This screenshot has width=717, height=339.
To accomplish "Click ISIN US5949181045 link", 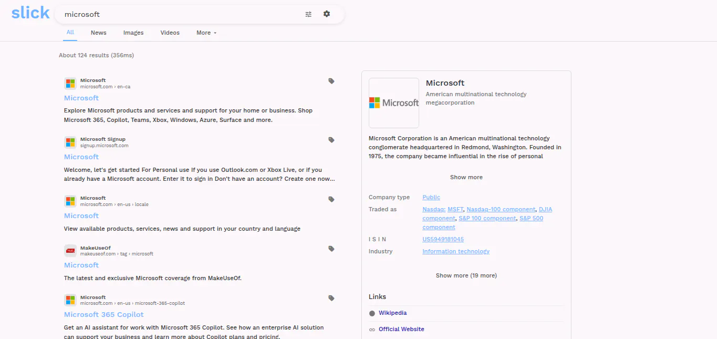I will [x=443, y=239].
